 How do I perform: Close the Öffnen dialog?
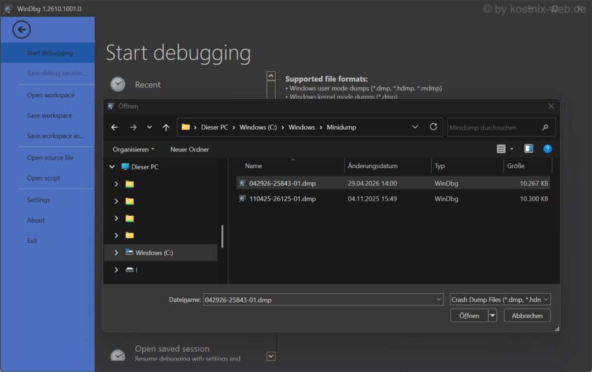click(551, 106)
